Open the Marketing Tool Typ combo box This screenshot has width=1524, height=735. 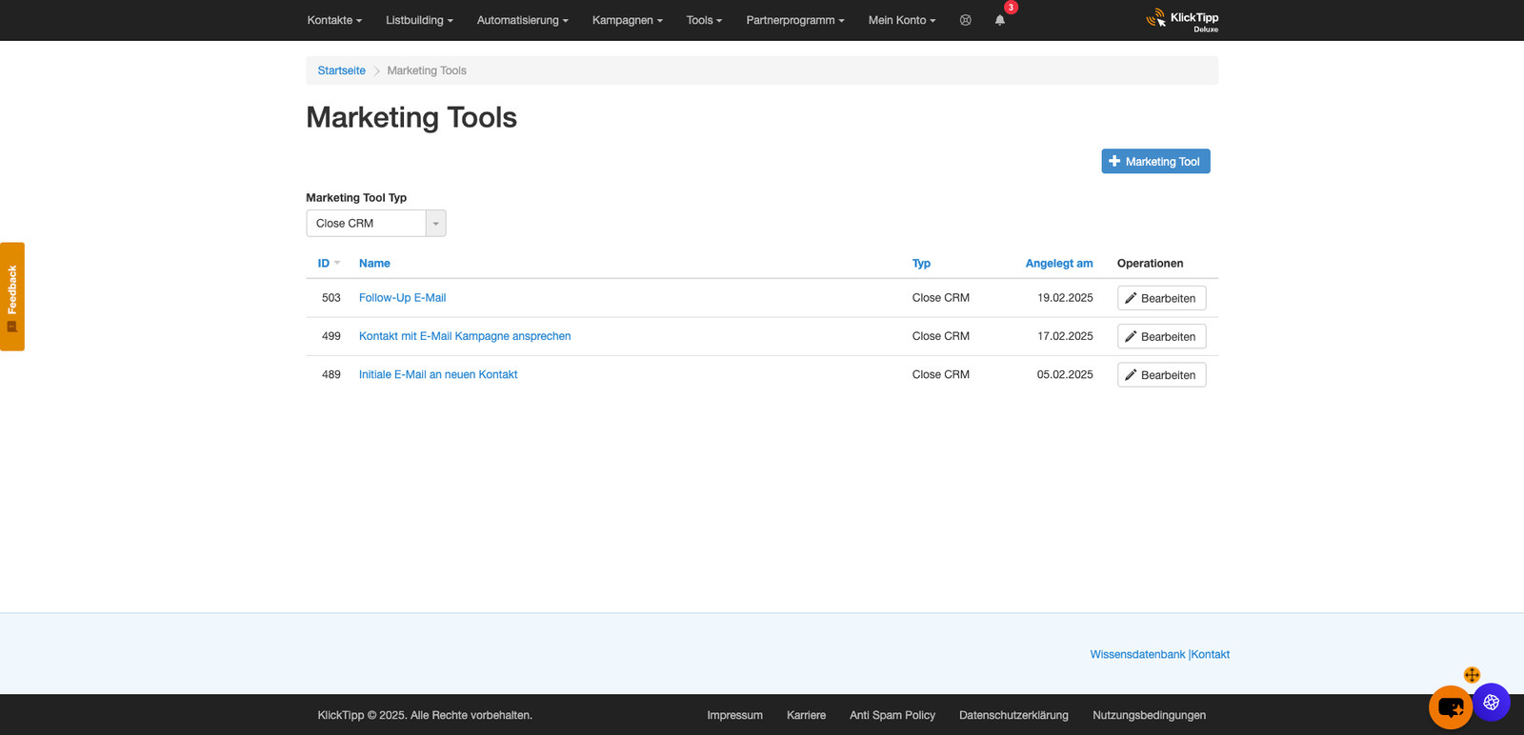coord(376,223)
